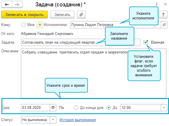This screenshot has height=126, width=169.
Task: Click the forward arrow navigation icon
Action: (x=17, y=4)
